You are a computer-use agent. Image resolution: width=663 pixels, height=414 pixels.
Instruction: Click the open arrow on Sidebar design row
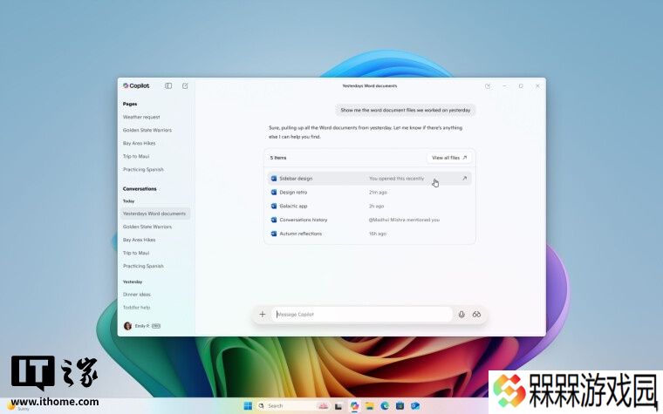(x=464, y=179)
